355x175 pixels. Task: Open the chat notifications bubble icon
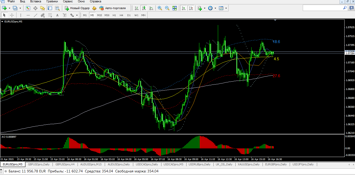pyautogui.click(x=352, y=8)
